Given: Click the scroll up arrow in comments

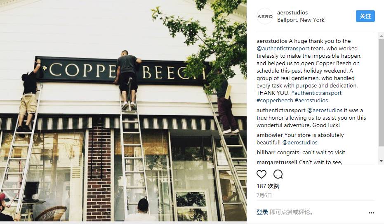Looking at the screenshot, I should tap(381, 36).
